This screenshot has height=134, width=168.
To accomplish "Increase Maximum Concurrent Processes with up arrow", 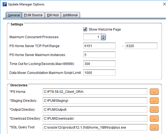I will [103, 35].
